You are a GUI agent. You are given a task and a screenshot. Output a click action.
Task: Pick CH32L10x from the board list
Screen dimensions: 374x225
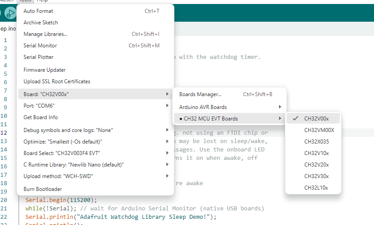pos(316,187)
